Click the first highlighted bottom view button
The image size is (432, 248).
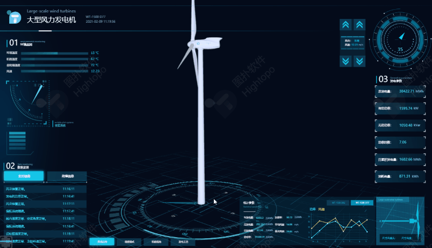[102, 242]
